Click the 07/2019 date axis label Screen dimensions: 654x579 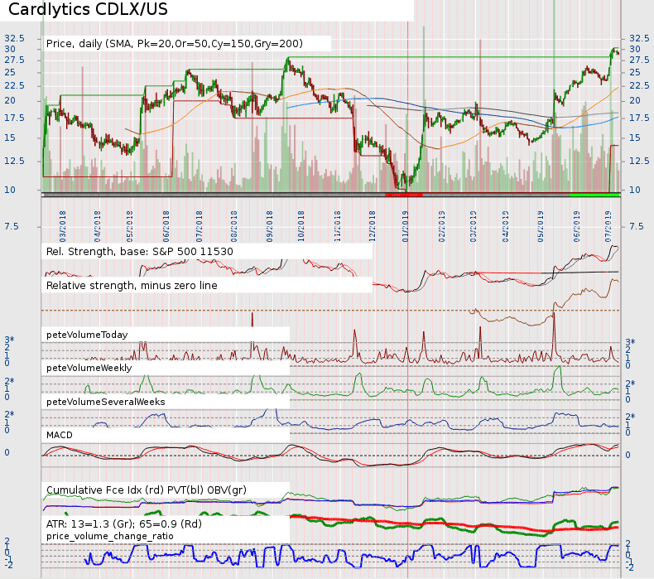click(608, 226)
